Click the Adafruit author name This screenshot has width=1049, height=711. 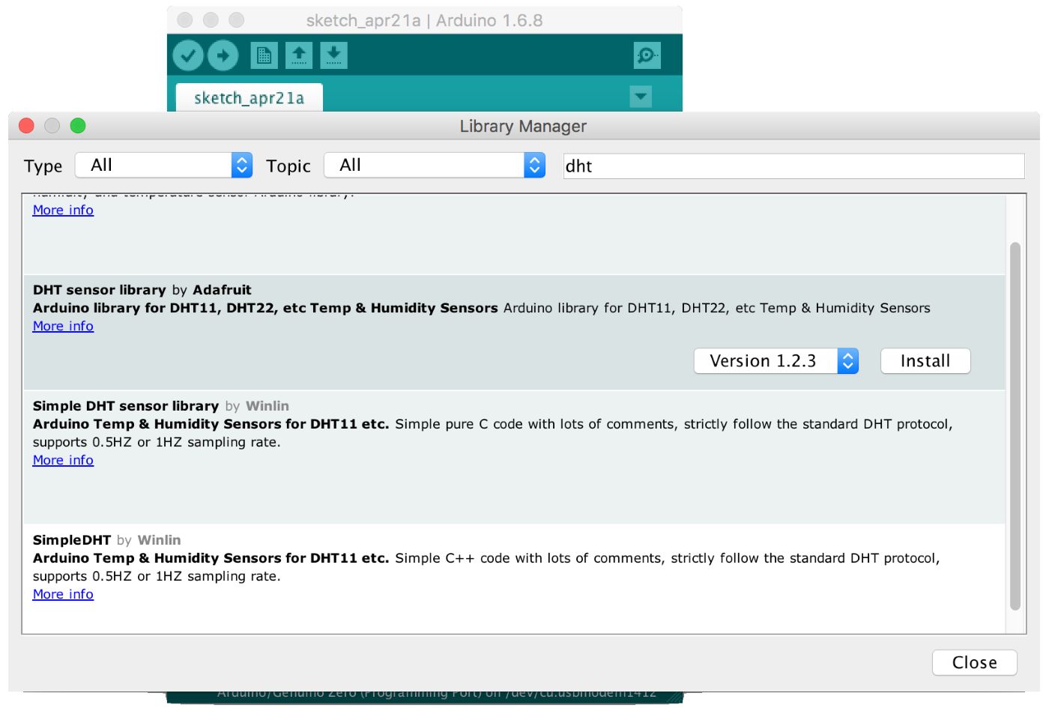222,290
